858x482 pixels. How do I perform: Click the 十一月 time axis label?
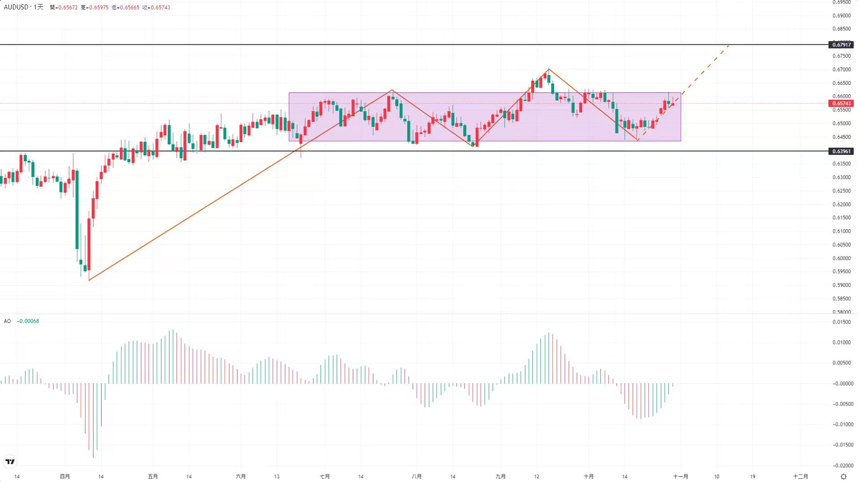[x=680, y=477]
